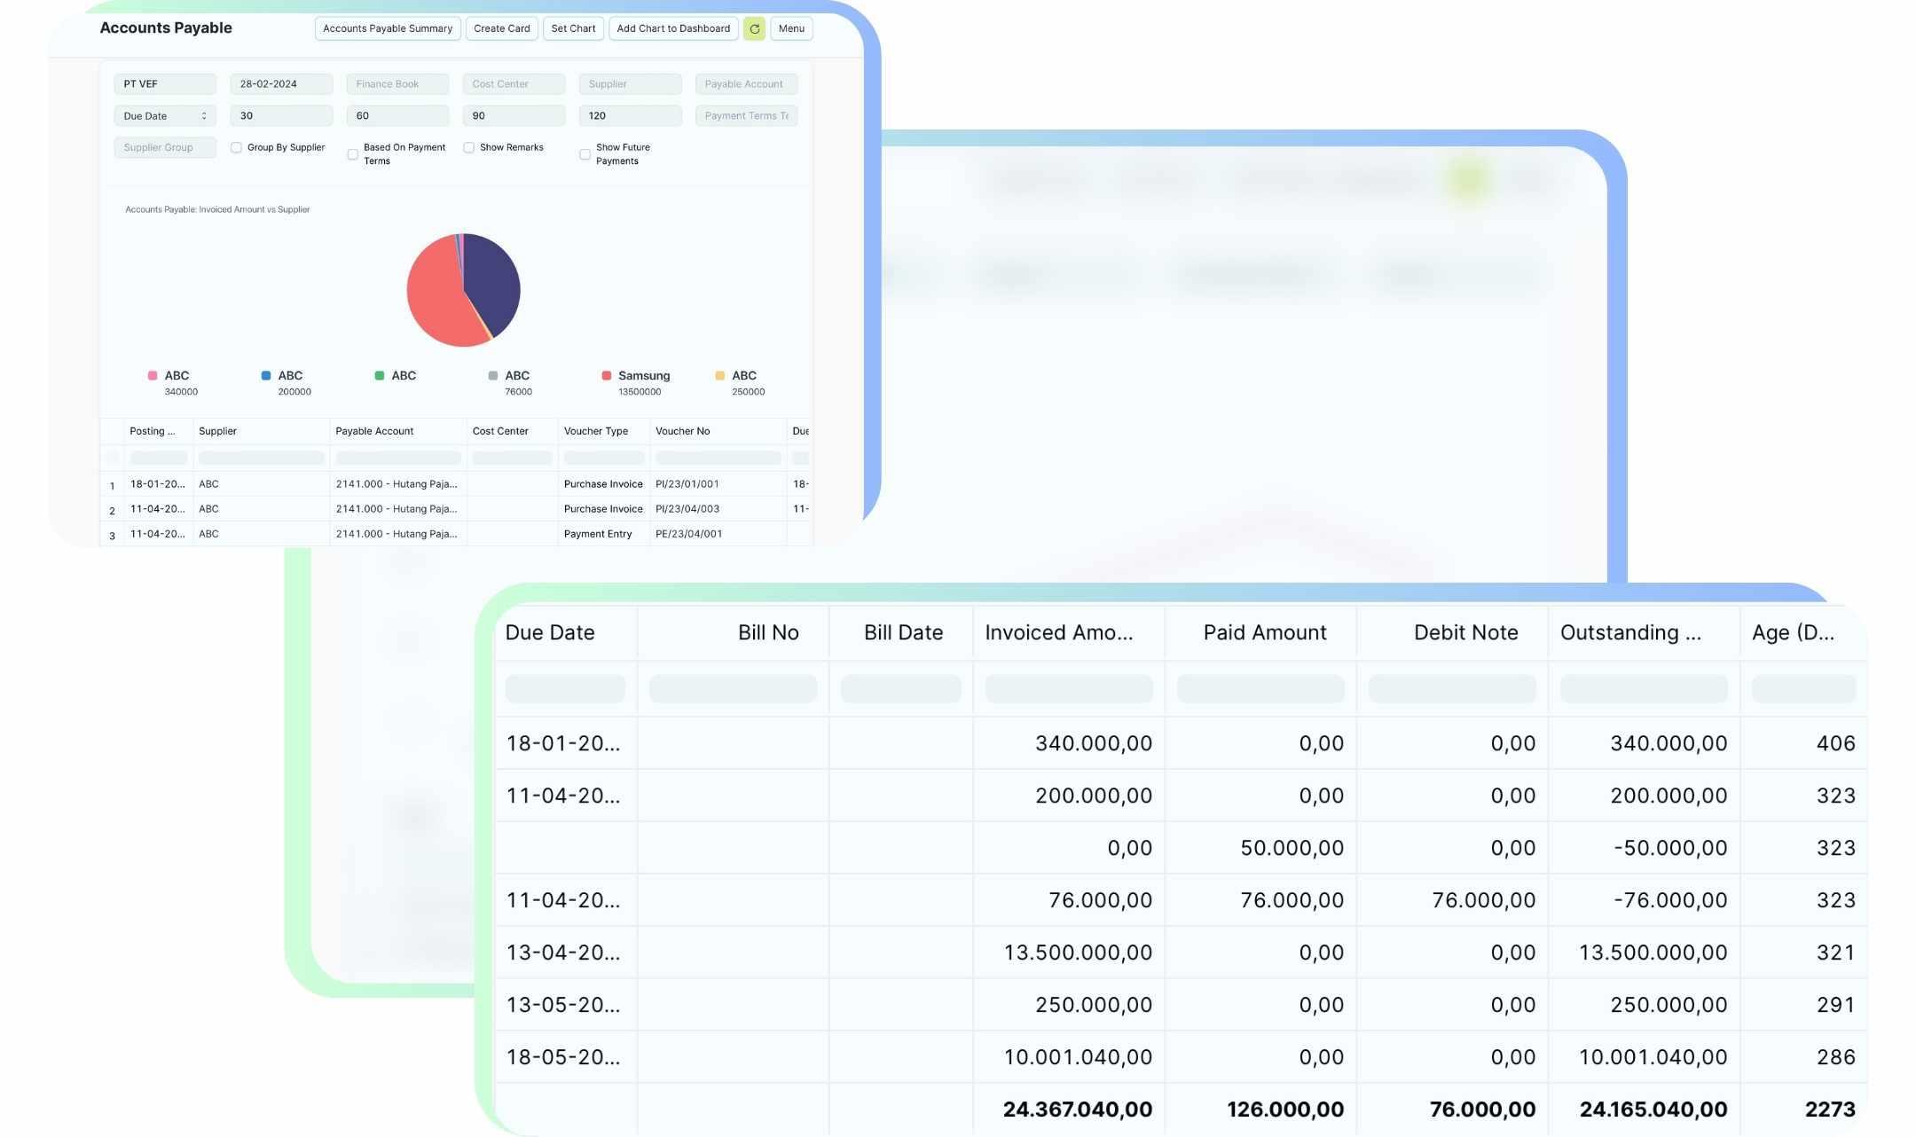Click the blue ABC legend marker
The image size is (1916, 1137).
tap(265, 375)
